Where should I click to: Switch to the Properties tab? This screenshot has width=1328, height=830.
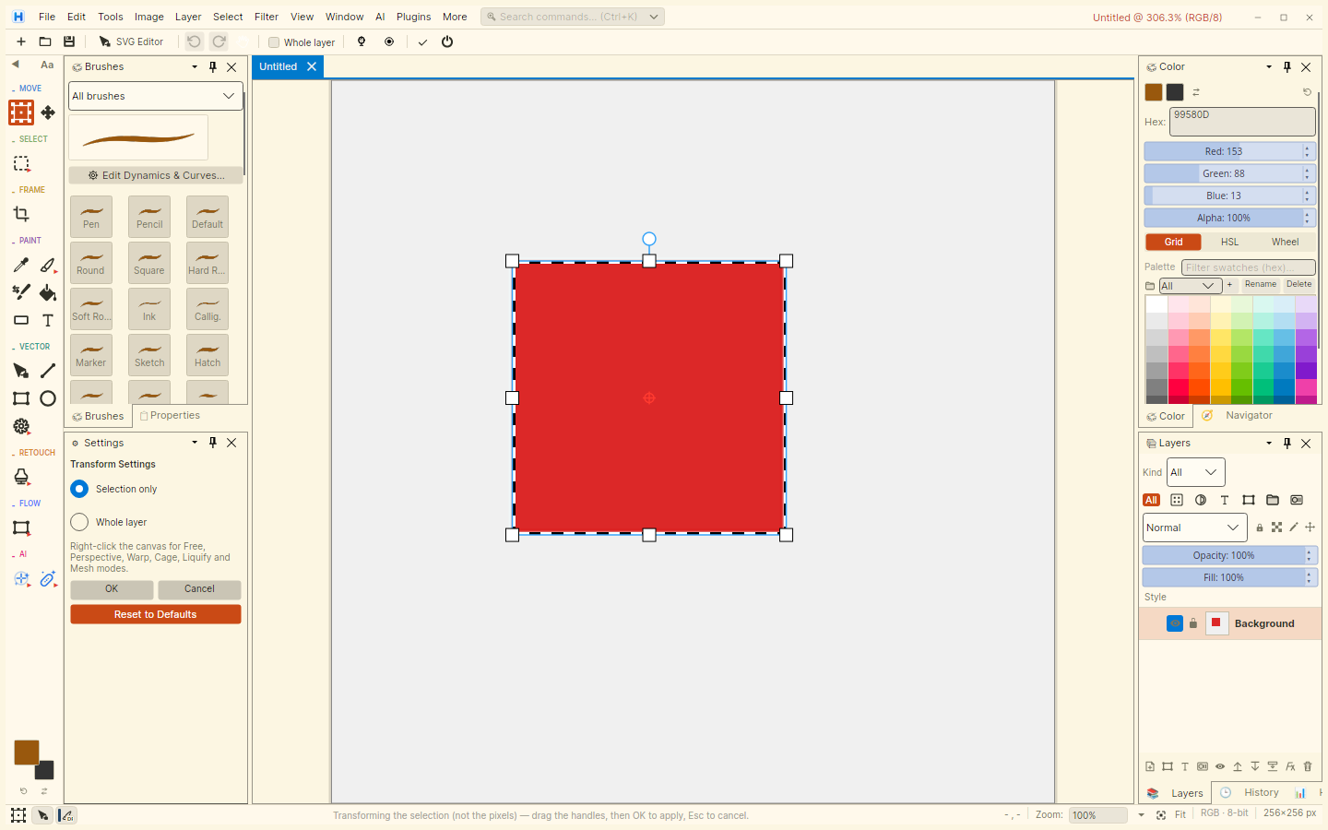click(170, 416)
